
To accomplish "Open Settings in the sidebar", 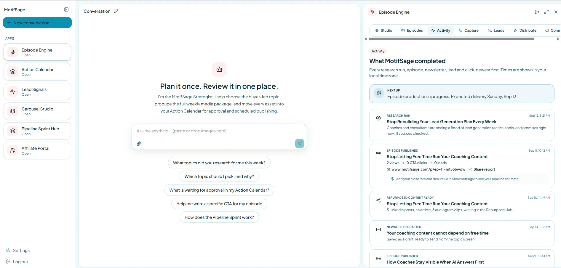I will (18, 251).
